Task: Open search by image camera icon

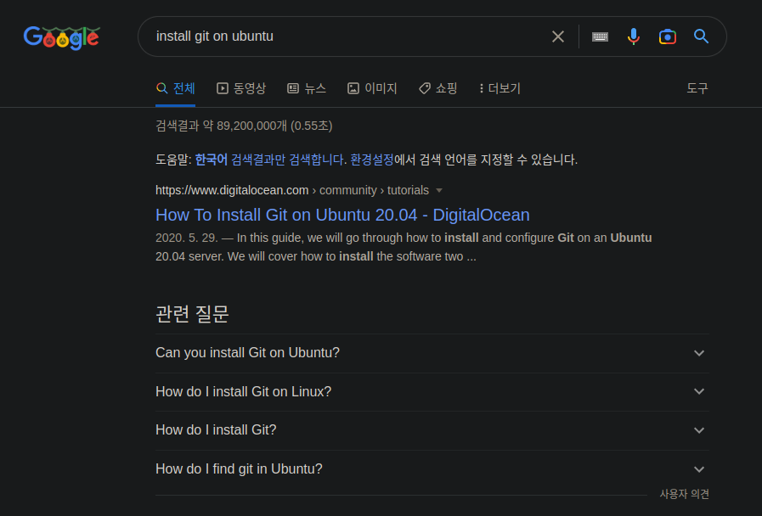Action: click(667, 36)
